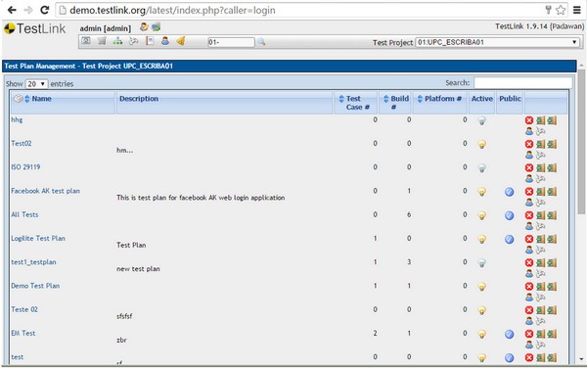
Task: Open the User Management person icon
Action: click(165, 41)
